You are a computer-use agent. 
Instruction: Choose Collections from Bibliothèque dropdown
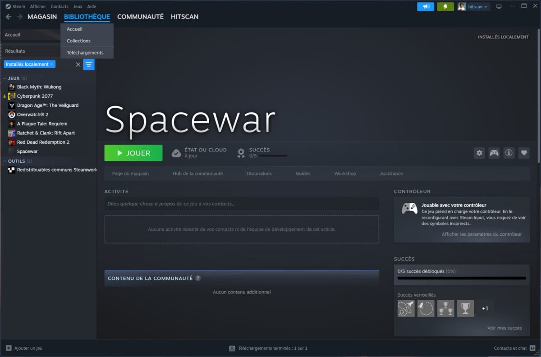pyautogui.click(x=87, y=41)
